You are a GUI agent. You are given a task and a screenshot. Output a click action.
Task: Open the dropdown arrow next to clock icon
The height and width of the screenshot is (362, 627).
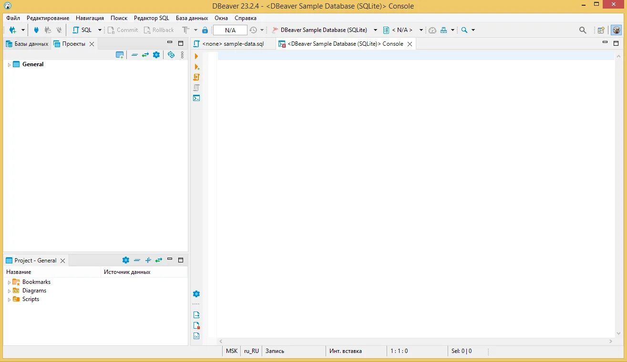262,30
